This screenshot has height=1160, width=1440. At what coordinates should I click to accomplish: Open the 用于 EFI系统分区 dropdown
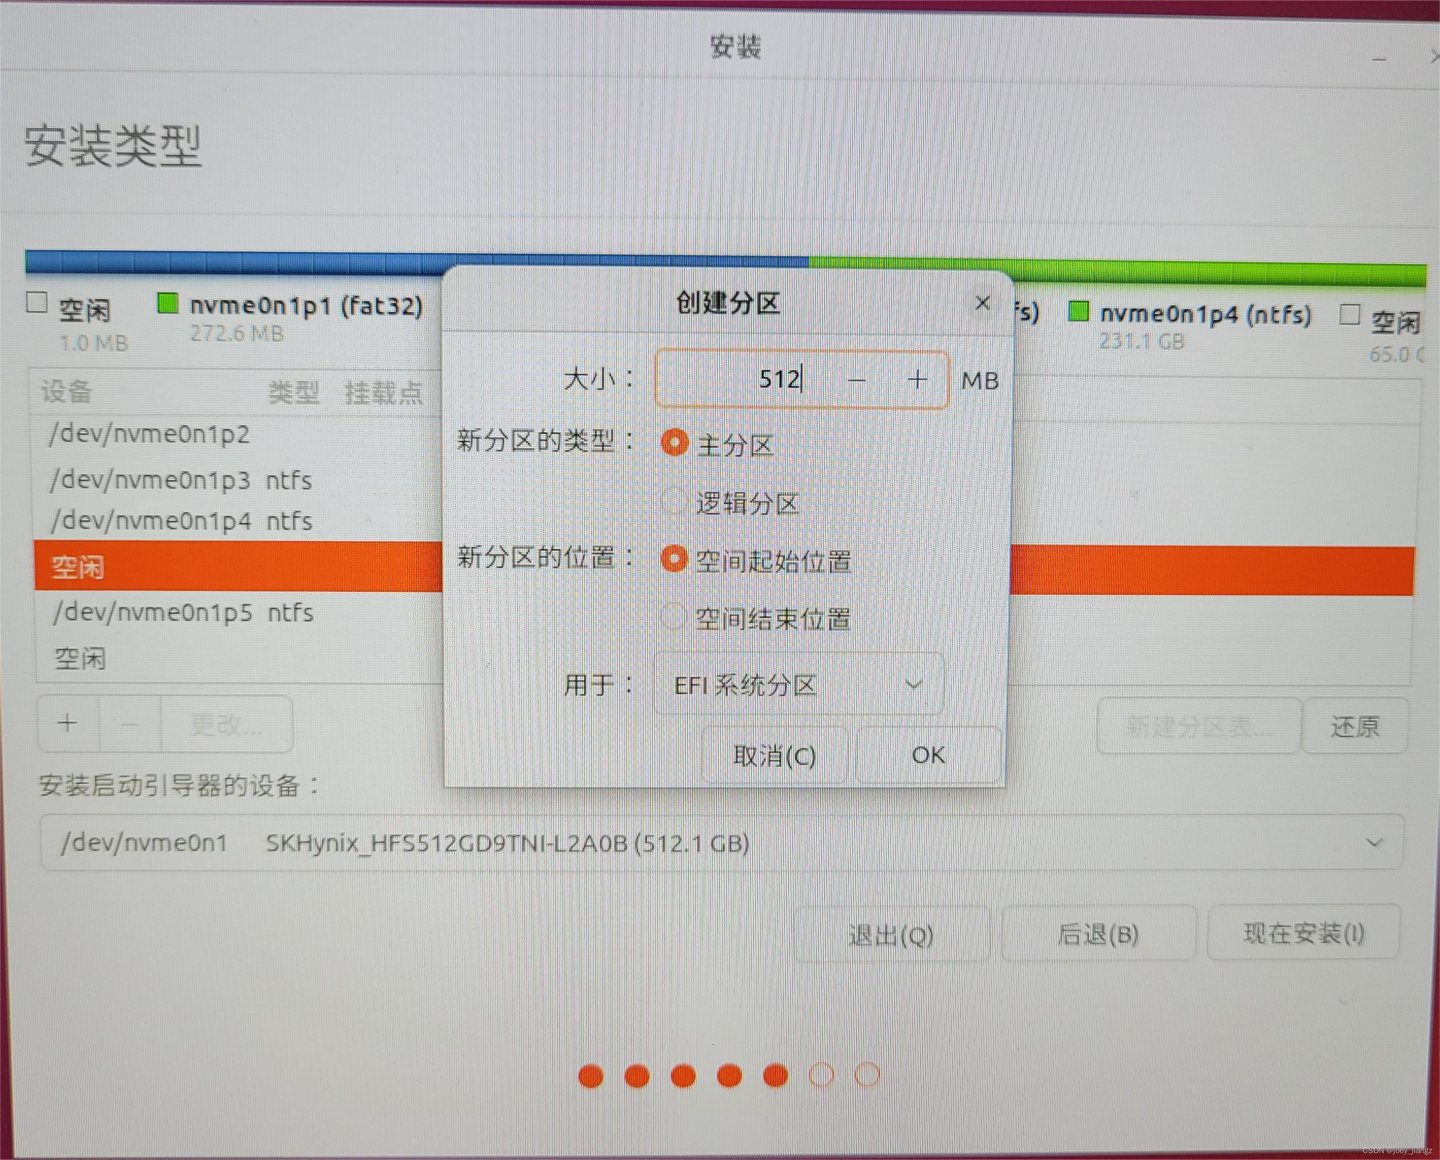point(799,684)
